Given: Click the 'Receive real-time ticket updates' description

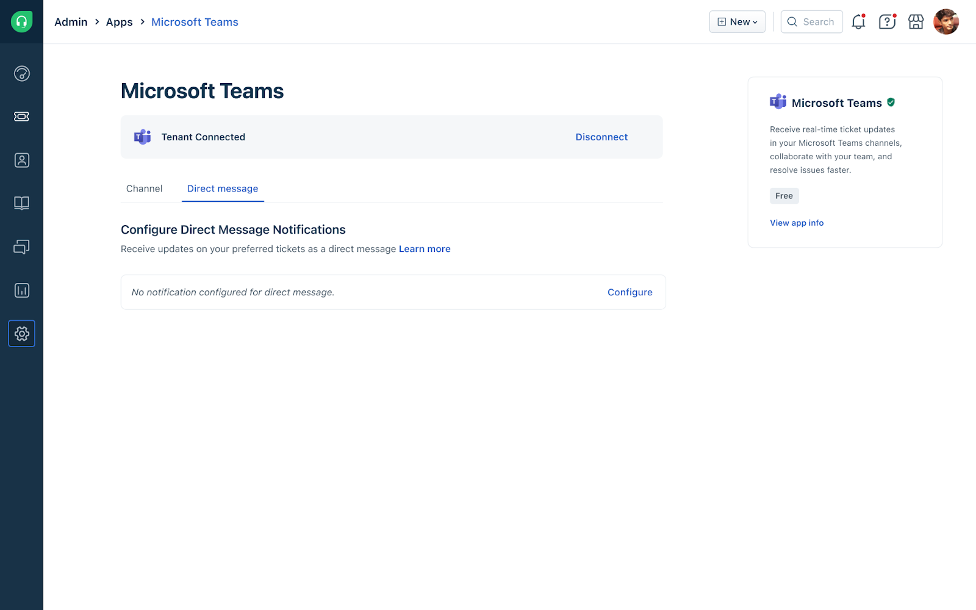Looking at the screenshot, I should (x=835, y=149).
